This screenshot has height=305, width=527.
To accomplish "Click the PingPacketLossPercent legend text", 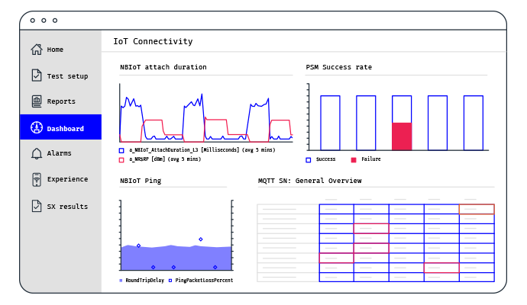I will click(x=204, y=280).
